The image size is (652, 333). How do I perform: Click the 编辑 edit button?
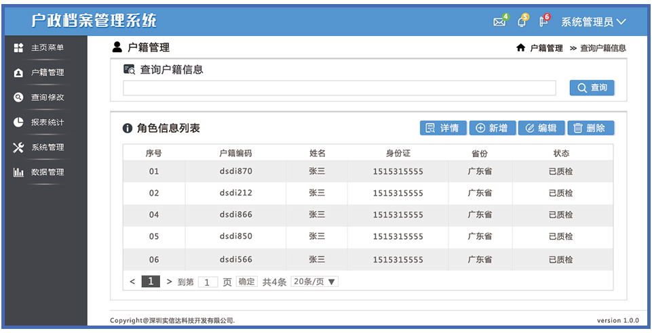(x=541, y=128)
